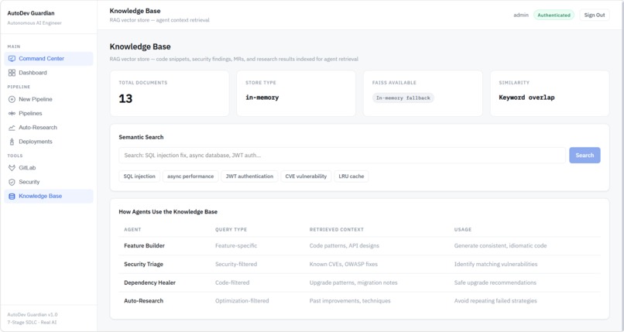Click the GitLab fox icon
The height and width of the screenshot is (332, 624).
[x=12, y=168]
